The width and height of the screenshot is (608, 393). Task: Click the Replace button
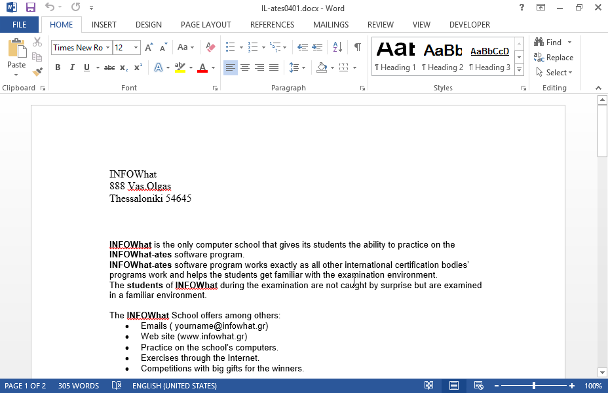point(554,58)
